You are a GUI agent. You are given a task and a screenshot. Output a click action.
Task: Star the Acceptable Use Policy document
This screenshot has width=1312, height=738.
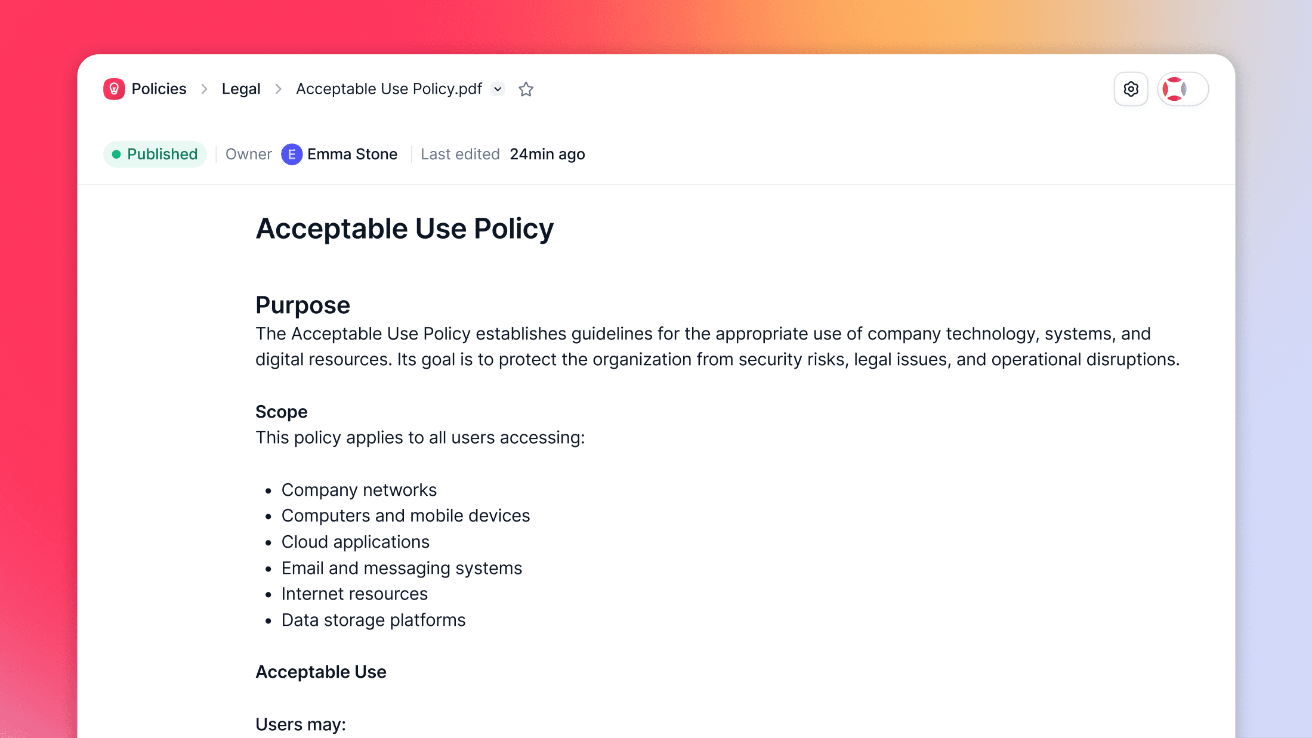(526, 89)
